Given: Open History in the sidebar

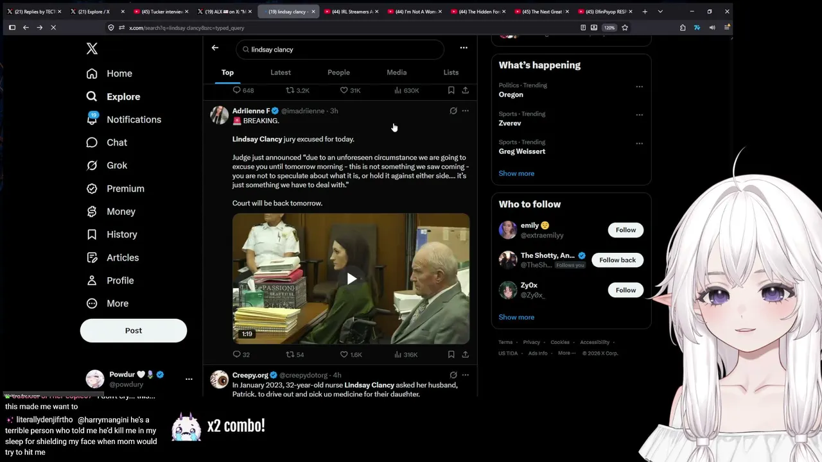Looking at the screenshot, I should click(112, 234).
